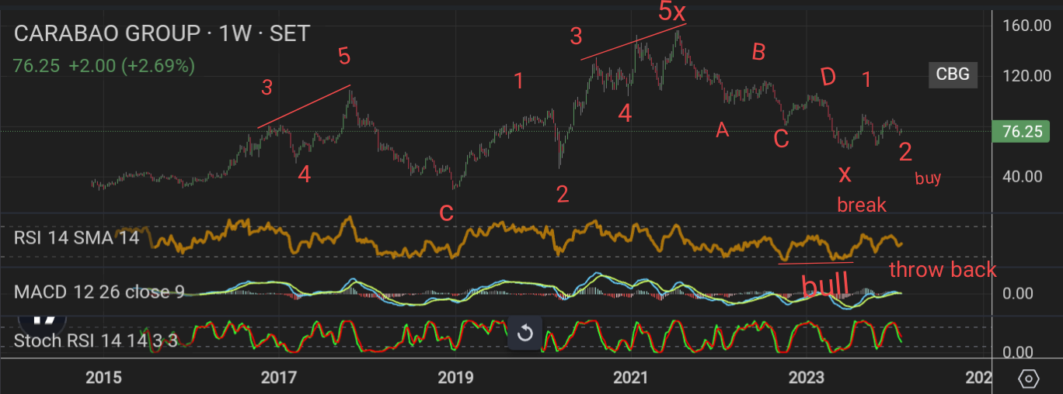Click the 76.25 +2.00 (+2.69%) price change text
This screenshot has height=394, width=1063.
[104, 66]
